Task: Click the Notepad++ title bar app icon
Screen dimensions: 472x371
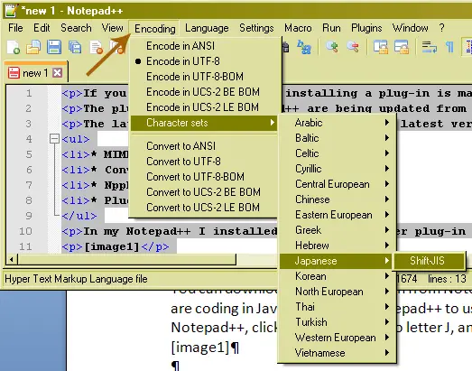Action: [x=12, y=11]
